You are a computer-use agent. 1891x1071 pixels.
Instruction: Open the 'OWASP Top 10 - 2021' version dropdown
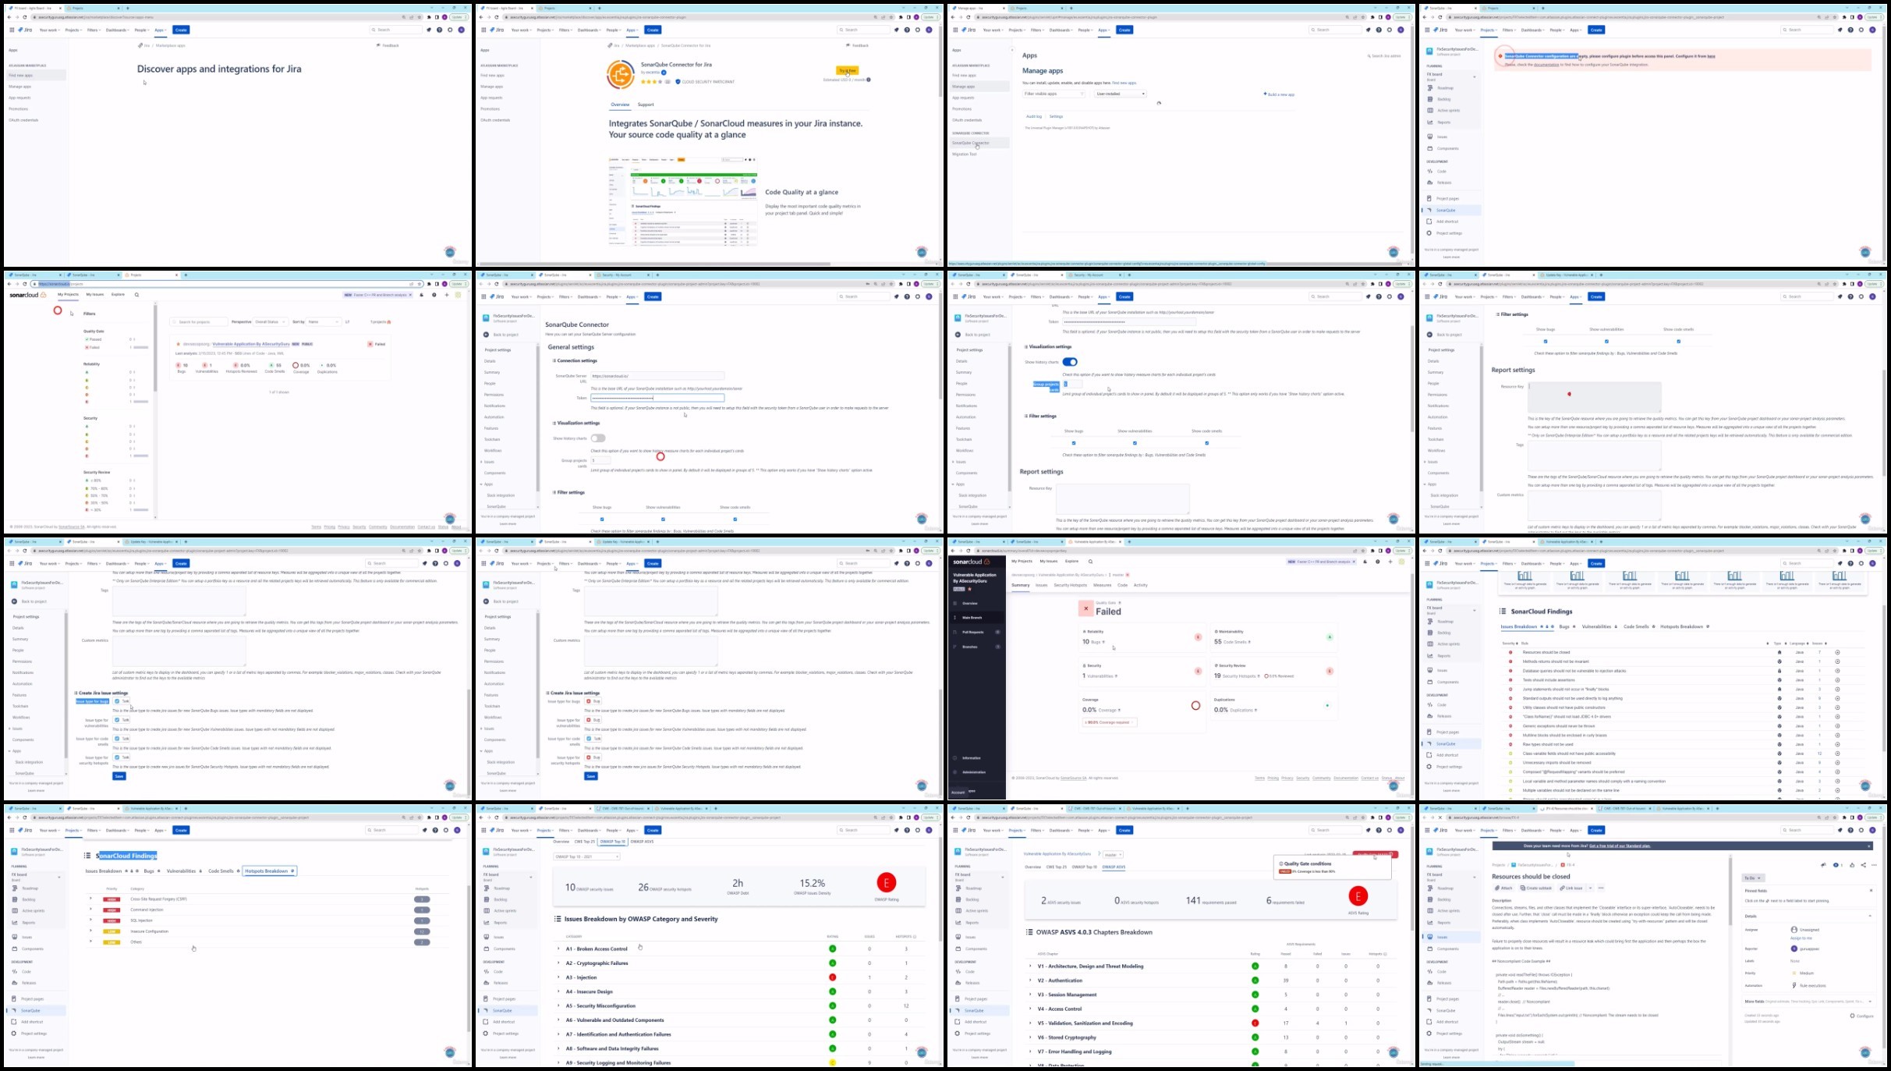pos(586,856)
